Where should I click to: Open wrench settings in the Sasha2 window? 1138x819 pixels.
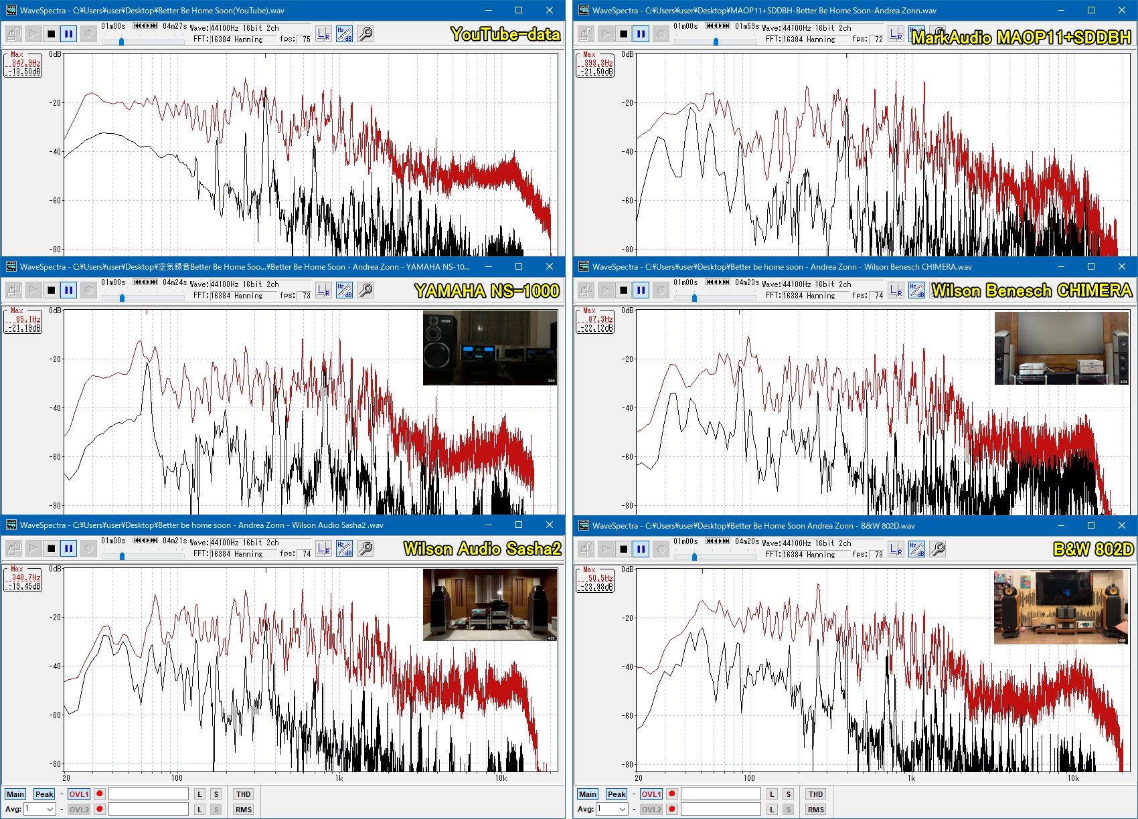[x=365, y=548]
